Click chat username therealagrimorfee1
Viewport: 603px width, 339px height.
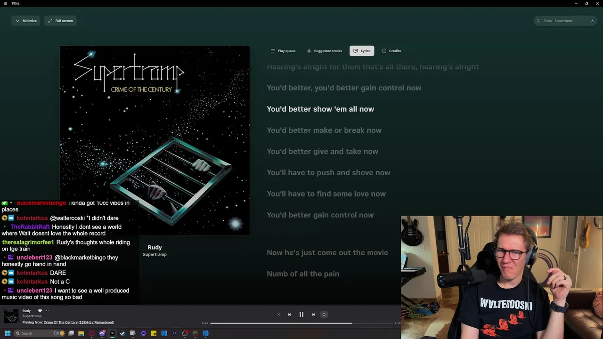click(x=28, y=242)
